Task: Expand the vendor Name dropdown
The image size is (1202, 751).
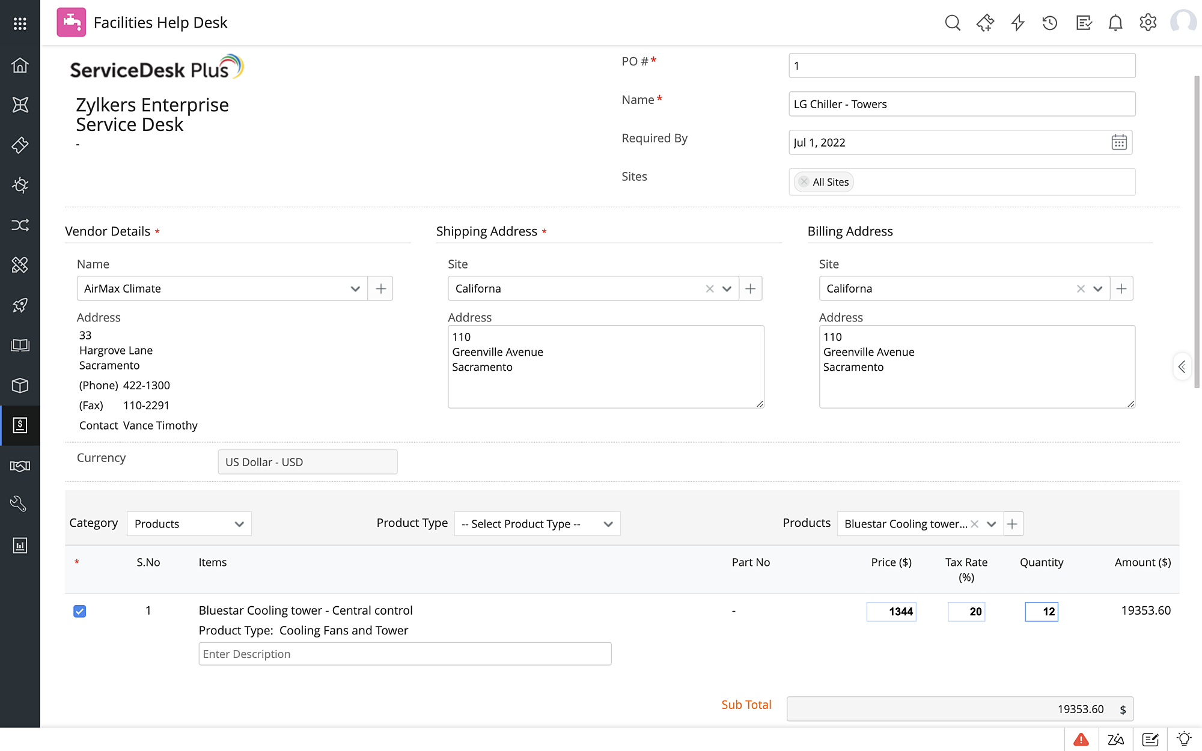Action: point(355,289)
